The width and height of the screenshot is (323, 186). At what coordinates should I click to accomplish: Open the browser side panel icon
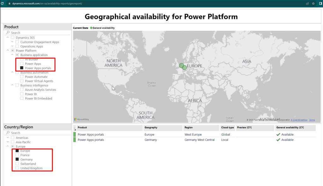[x=320, y=3]
